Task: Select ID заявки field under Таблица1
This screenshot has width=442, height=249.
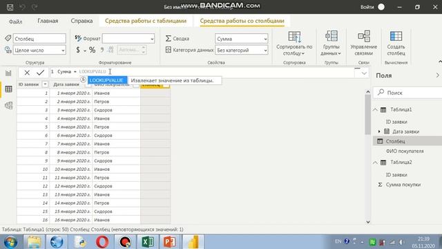Action: pos(396,122)
